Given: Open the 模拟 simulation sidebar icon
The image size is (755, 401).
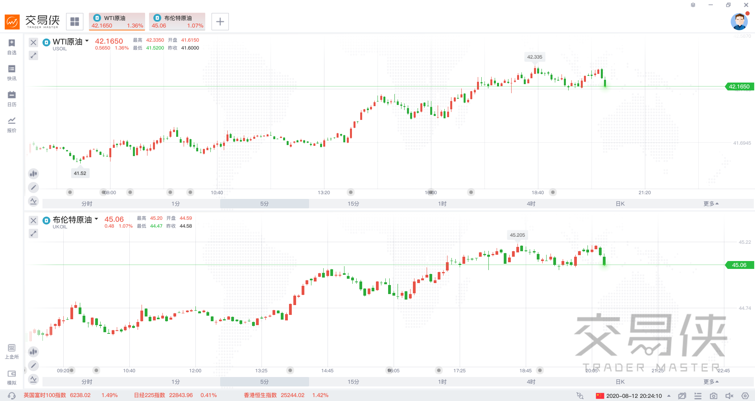Looking at the screenshot, I should coord(12,377).
